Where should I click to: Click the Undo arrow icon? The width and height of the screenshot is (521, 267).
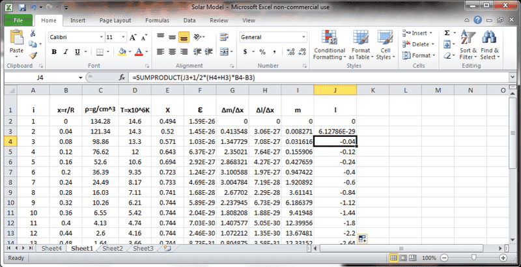point(33,7)
